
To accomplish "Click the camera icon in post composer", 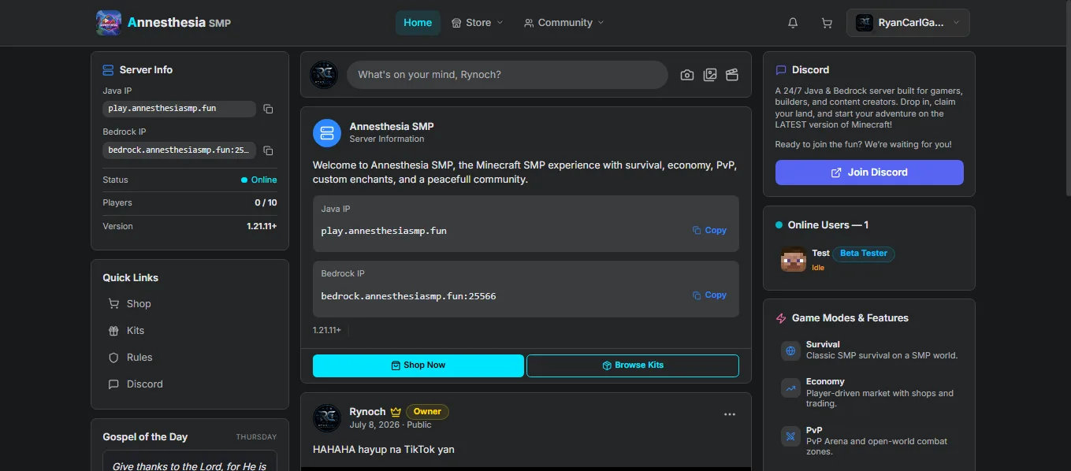I will pos(687,75).
